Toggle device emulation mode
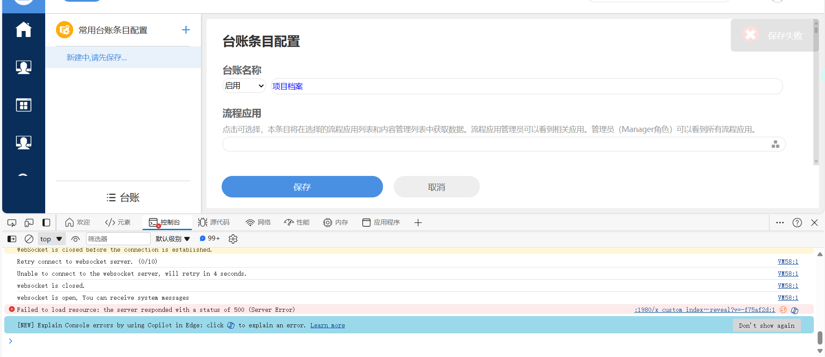 (29, 223)
